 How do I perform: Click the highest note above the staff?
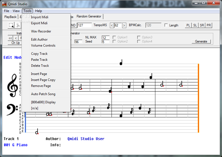(x=121, y=62)
